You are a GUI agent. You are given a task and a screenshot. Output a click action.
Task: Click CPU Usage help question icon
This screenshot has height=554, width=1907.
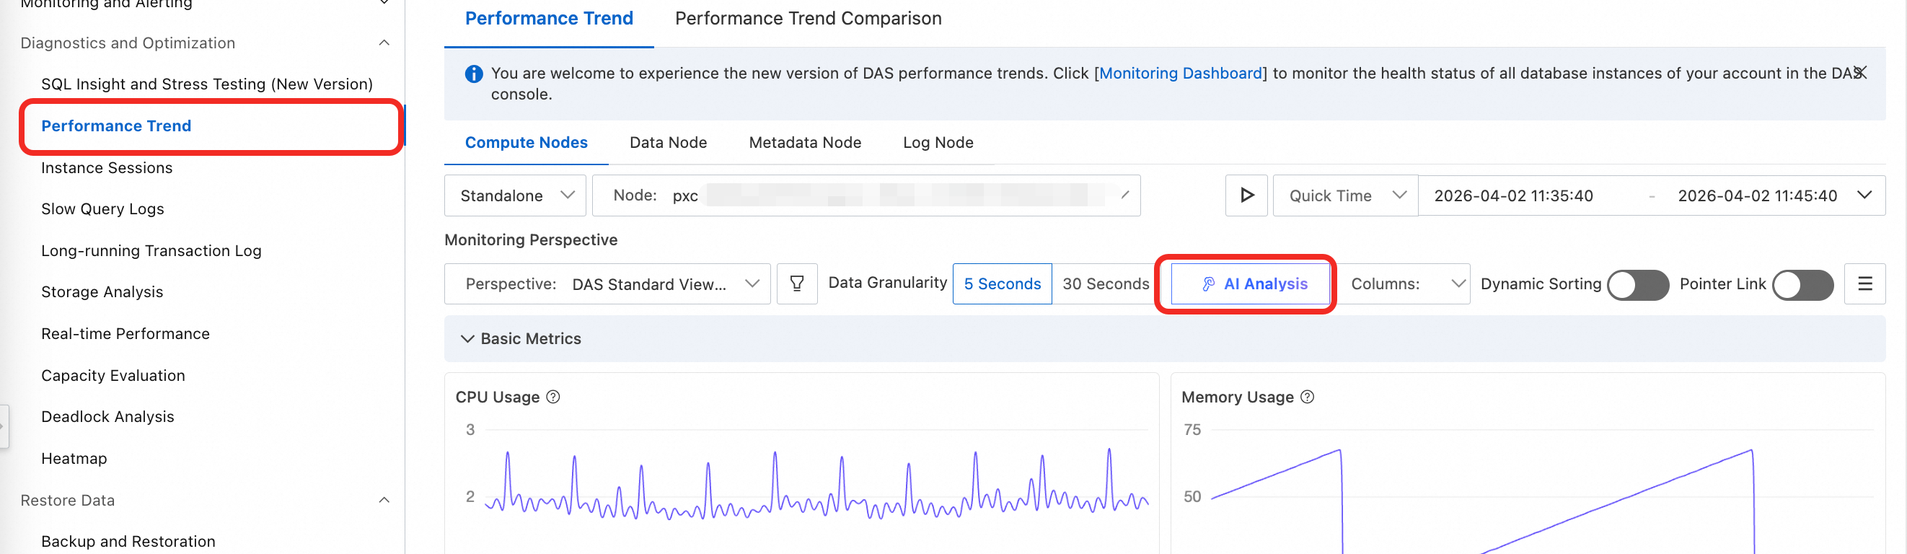click(x=553, y=397)
